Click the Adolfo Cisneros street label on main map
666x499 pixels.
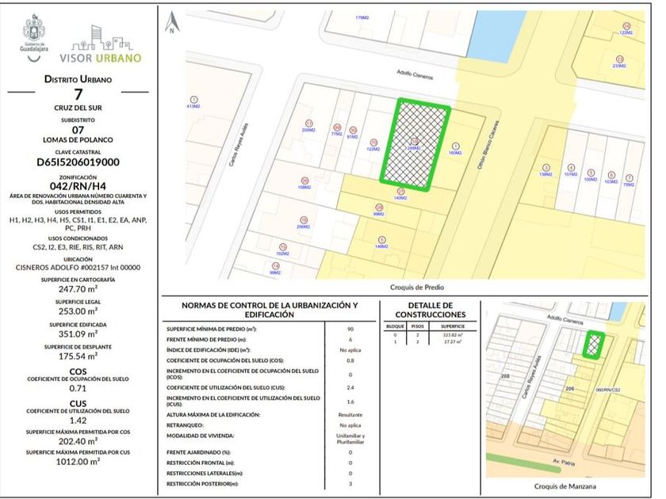415,75
